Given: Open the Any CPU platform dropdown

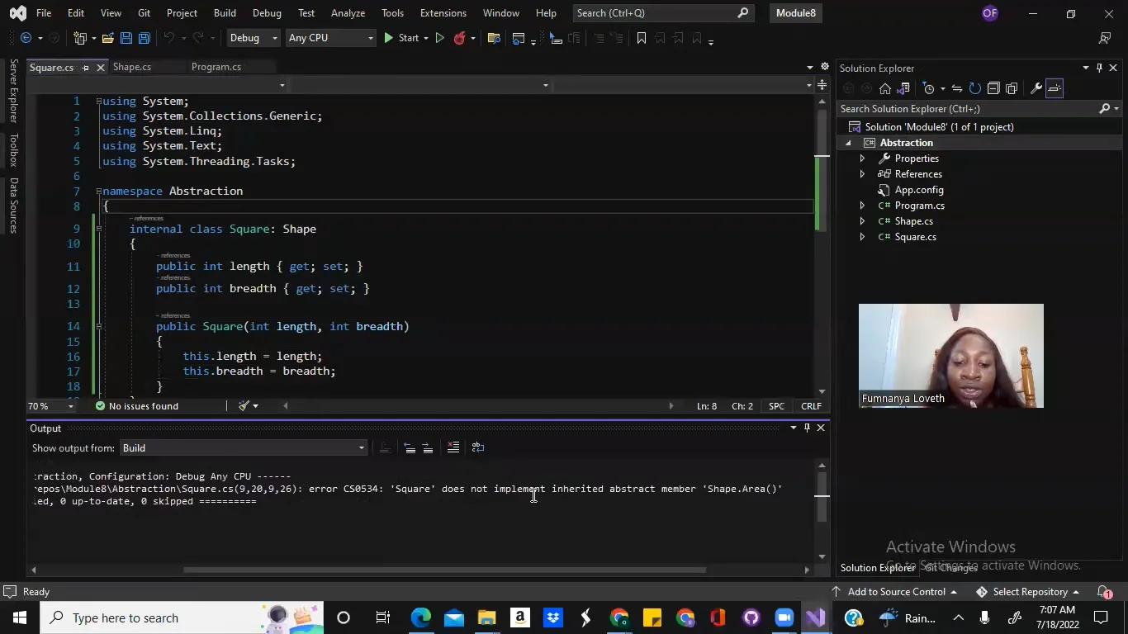Looking at the screenshot, I should point(330,38).
